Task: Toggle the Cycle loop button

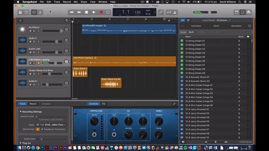Action: (108, 12)
